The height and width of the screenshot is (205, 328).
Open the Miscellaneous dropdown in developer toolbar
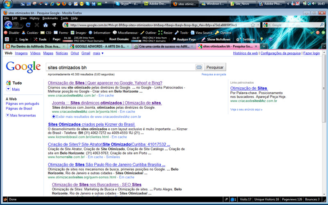point(126,33)
